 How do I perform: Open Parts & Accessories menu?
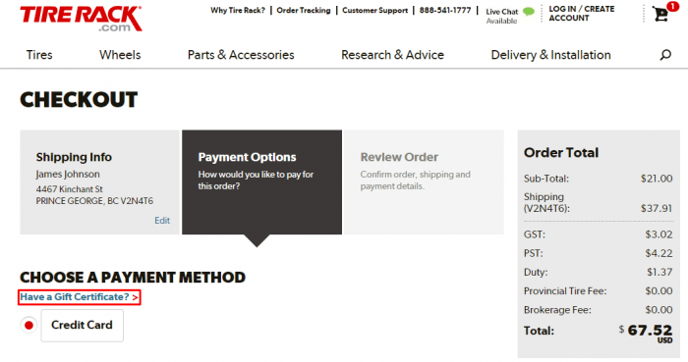click(241, 55)
